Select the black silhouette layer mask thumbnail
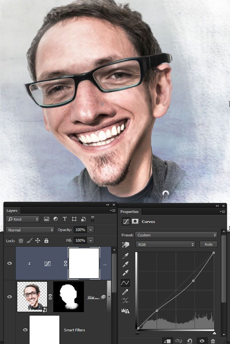The height and width of the screenshot is (344, 230). 69,297
